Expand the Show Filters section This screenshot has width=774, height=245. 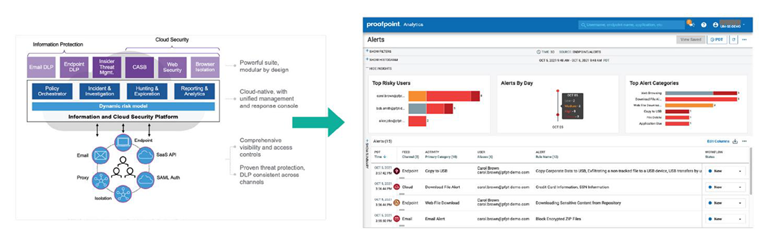click(380, 51)
